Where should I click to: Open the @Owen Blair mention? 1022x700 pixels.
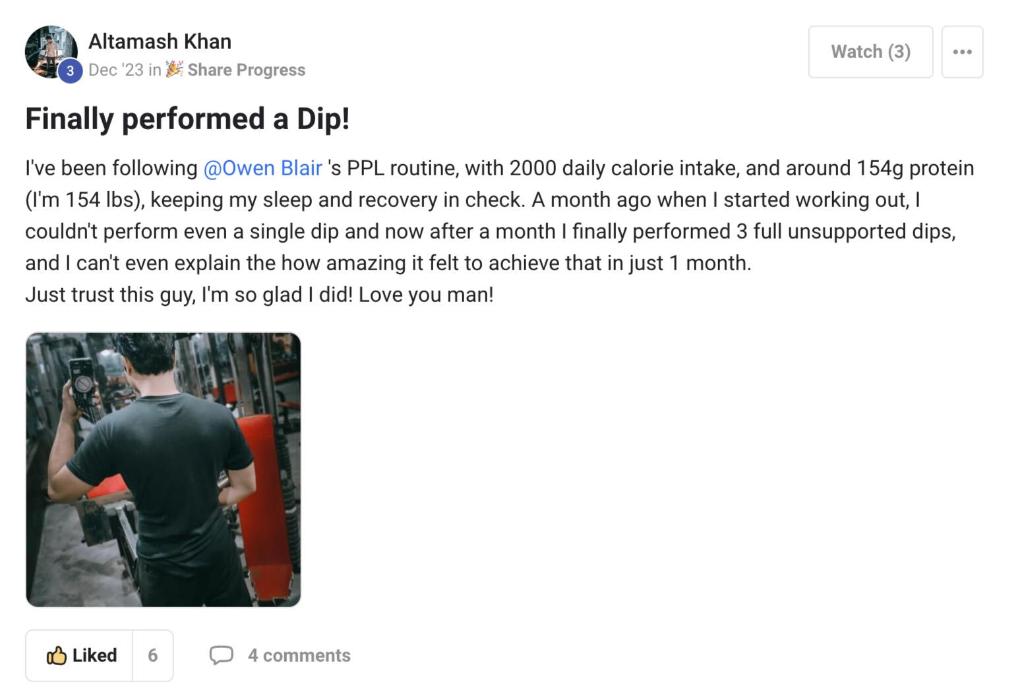pos(262,168)
